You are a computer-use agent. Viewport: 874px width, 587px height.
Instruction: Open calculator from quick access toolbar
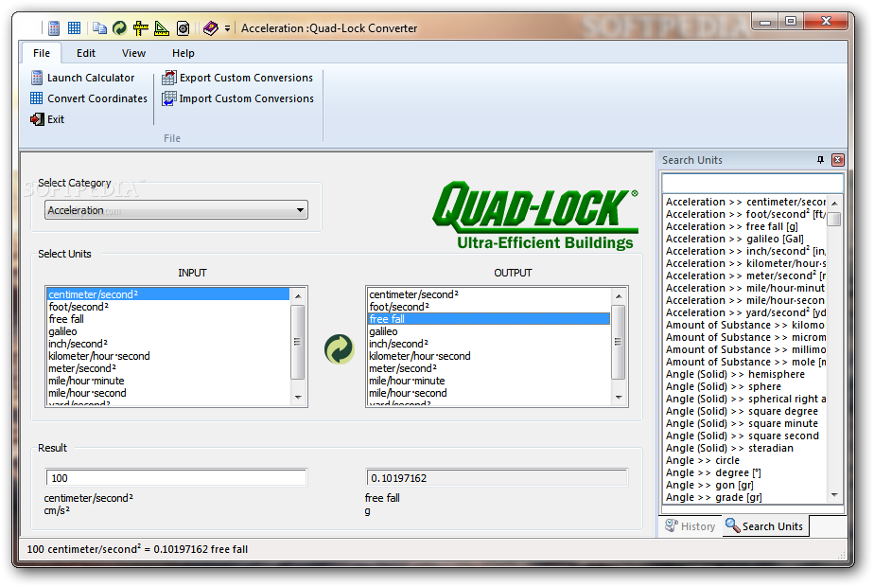coord(54,27)
